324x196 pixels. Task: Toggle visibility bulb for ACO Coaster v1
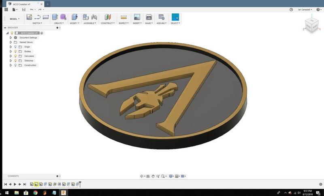pos(12,33)
